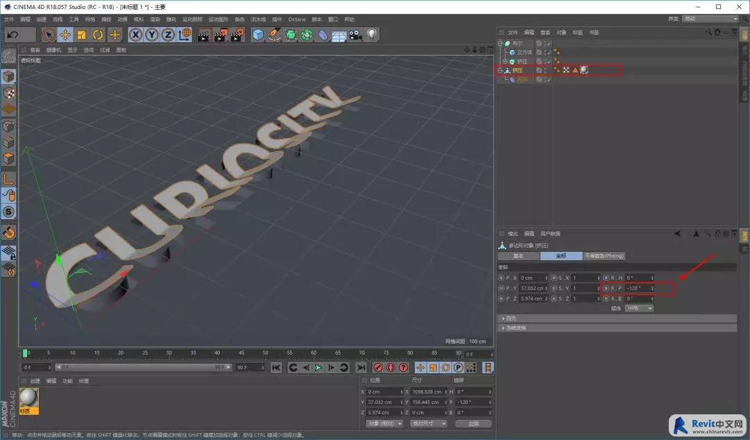Select the 材质 material thumbnail

(28, 400)
